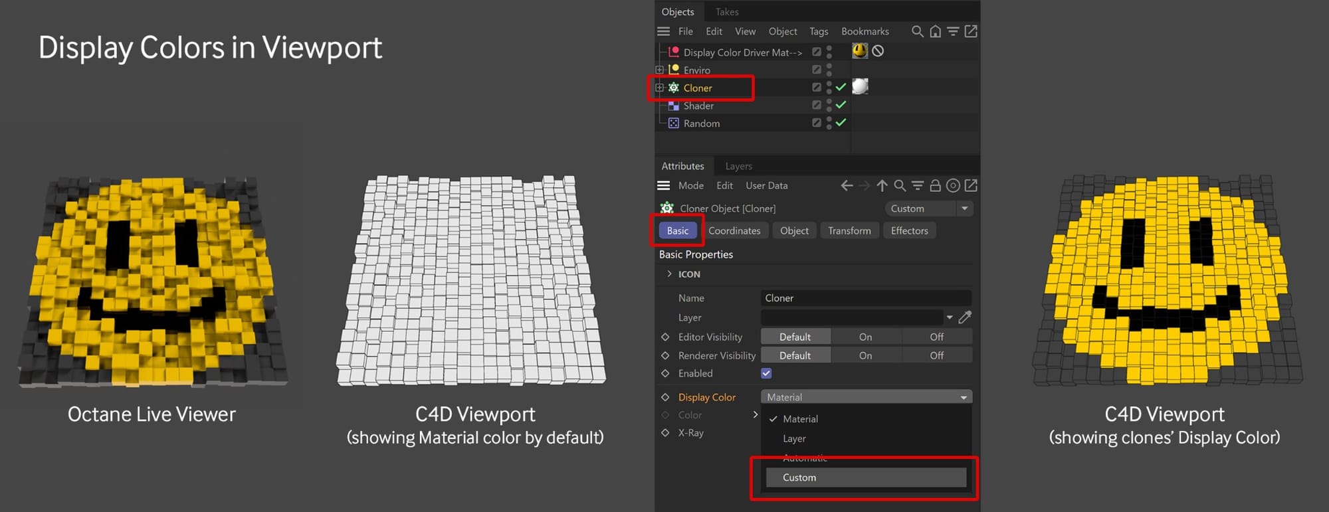The image size is (1329, 512).
Task: Open the Attributes panel hamburger menu
Action: pos(663,185)
